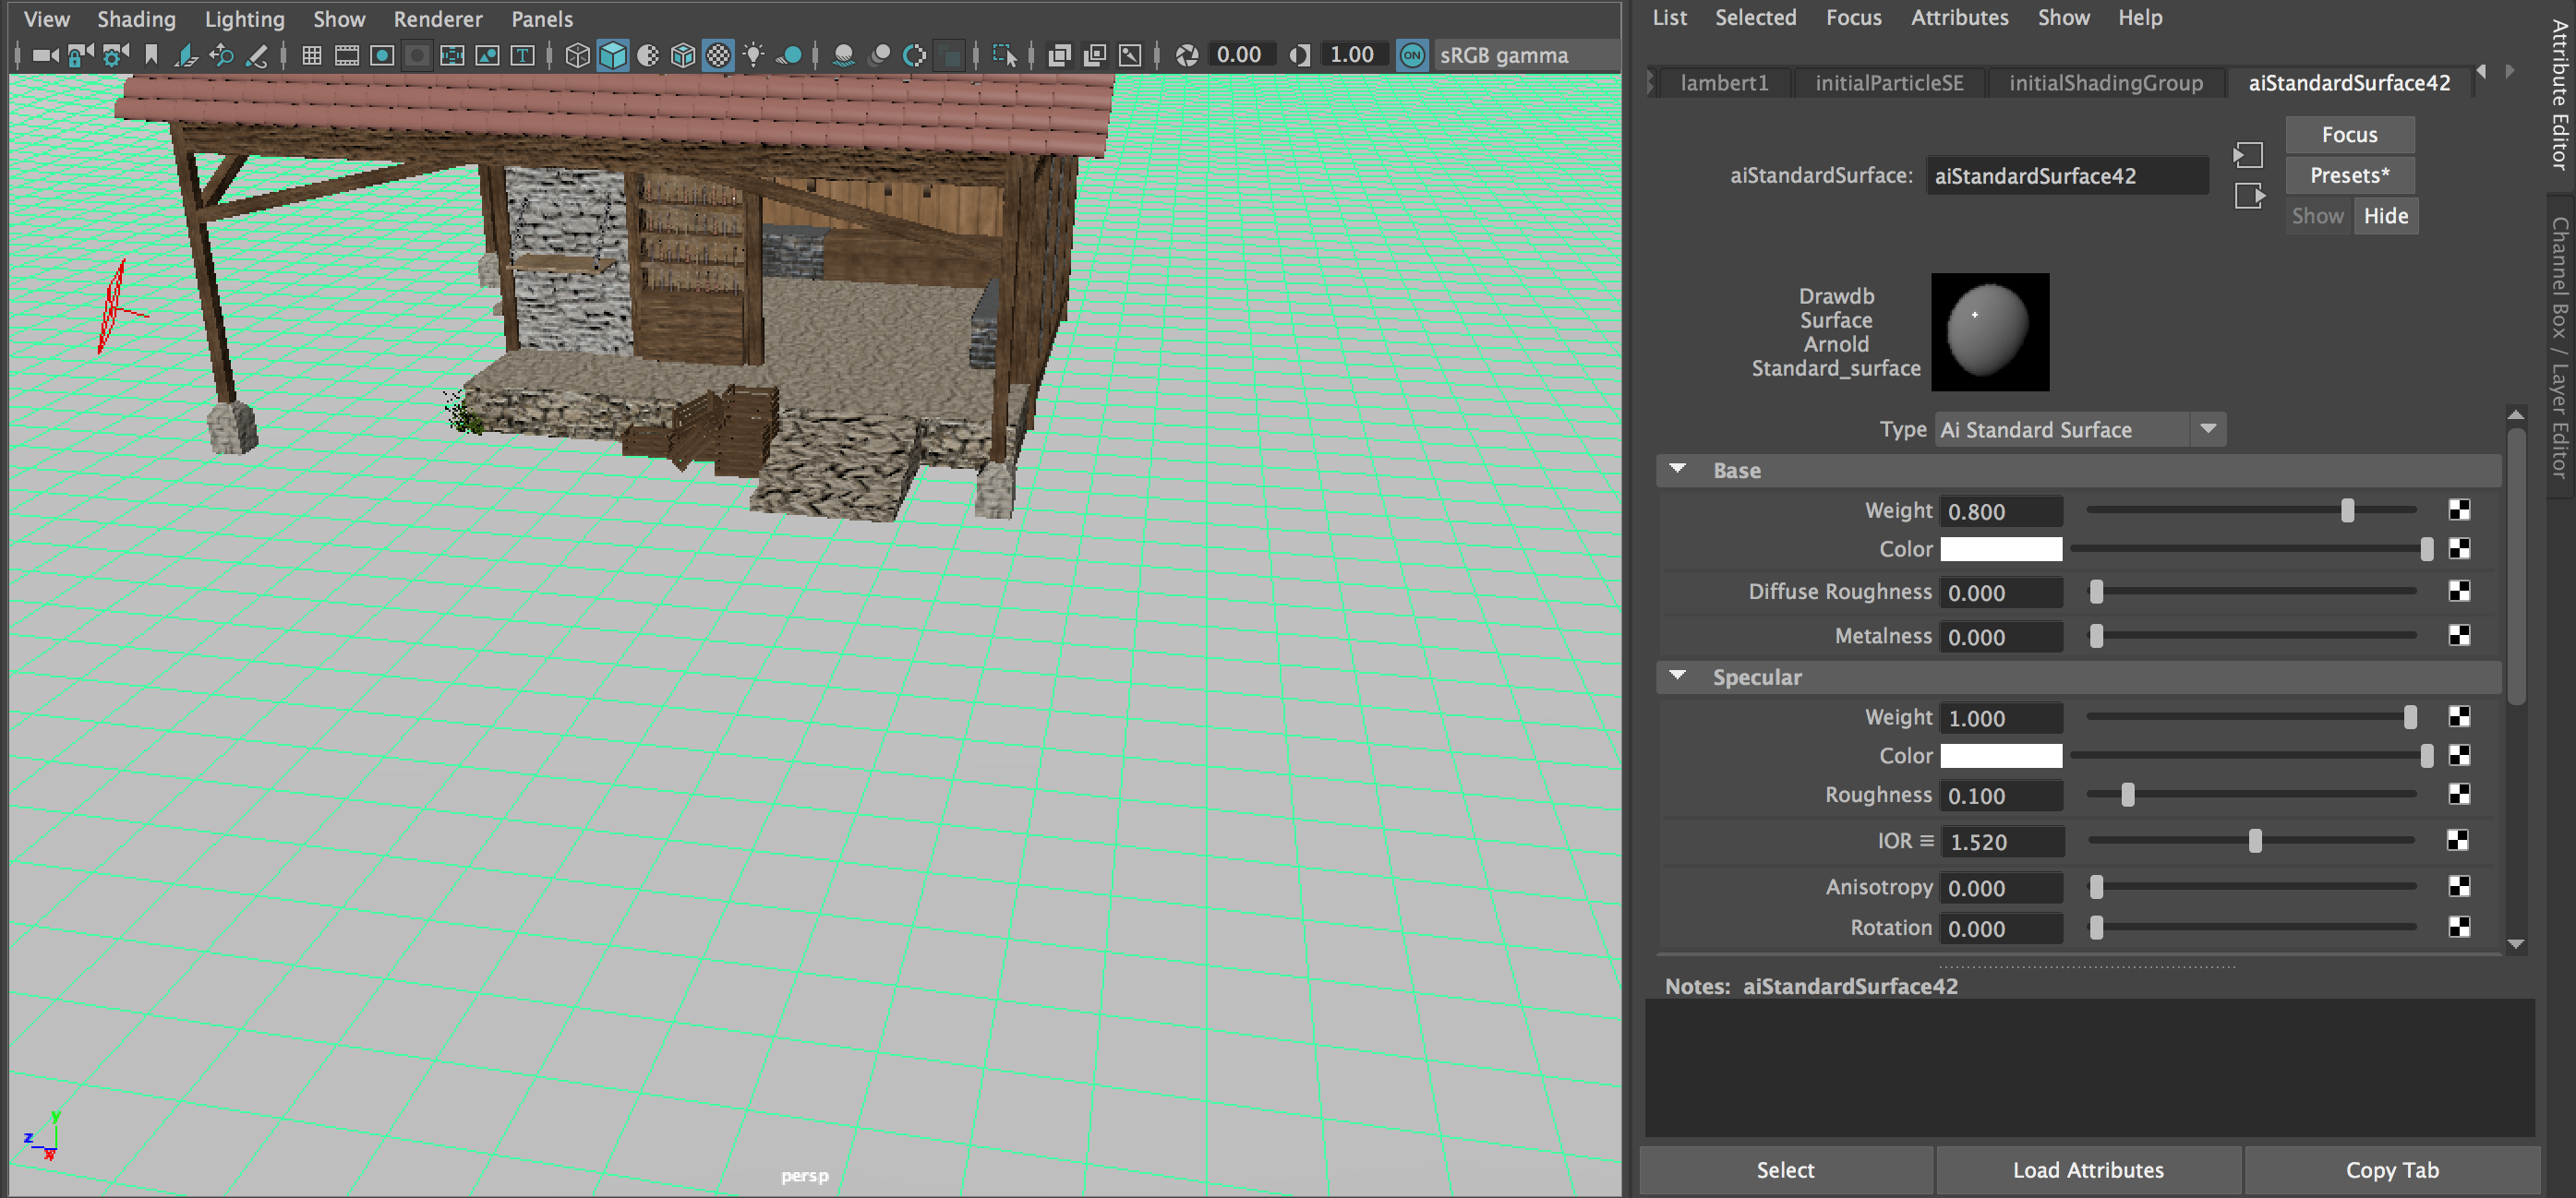This screenshot has height=1198, width=2576.
Task: Toggle the grid display icon
Action: pos(312,56)
